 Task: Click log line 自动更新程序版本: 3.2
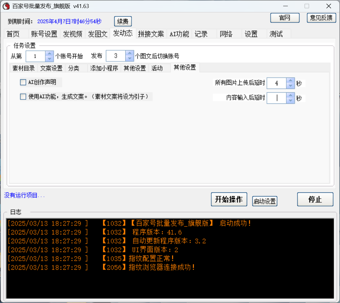[x=107, y=241]
